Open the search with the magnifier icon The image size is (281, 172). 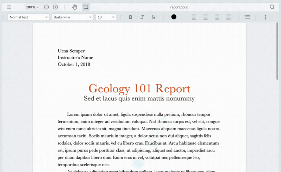272,7
